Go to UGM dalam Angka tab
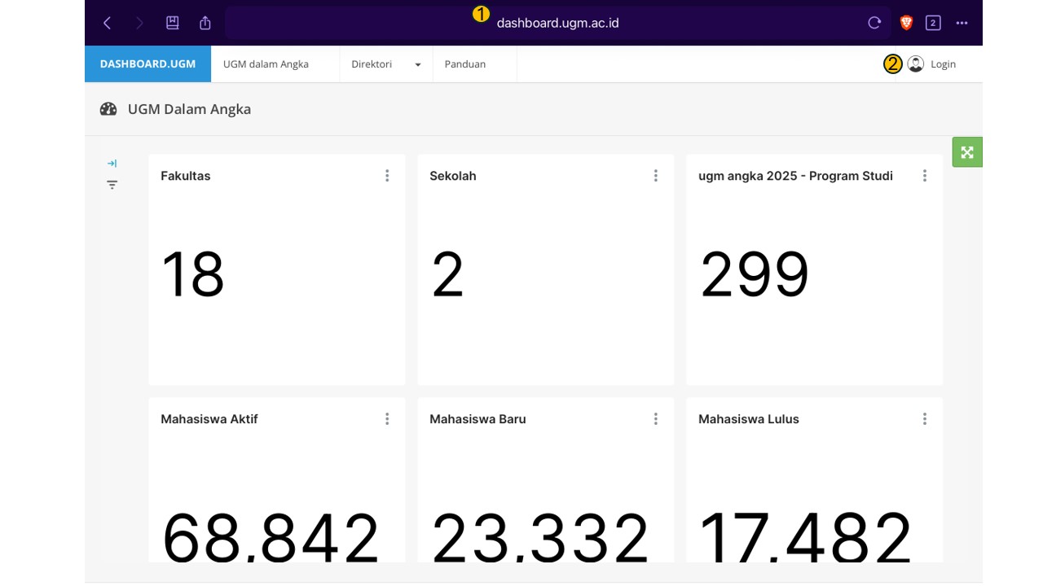Image resolution: width=1043 pixels, height=586 pixels. (266, 64)
